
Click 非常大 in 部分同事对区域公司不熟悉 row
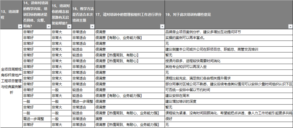[61, 84]
